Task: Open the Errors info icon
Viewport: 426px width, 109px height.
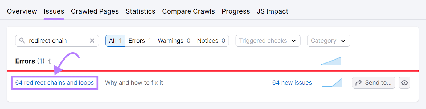Action: (50, 61)
